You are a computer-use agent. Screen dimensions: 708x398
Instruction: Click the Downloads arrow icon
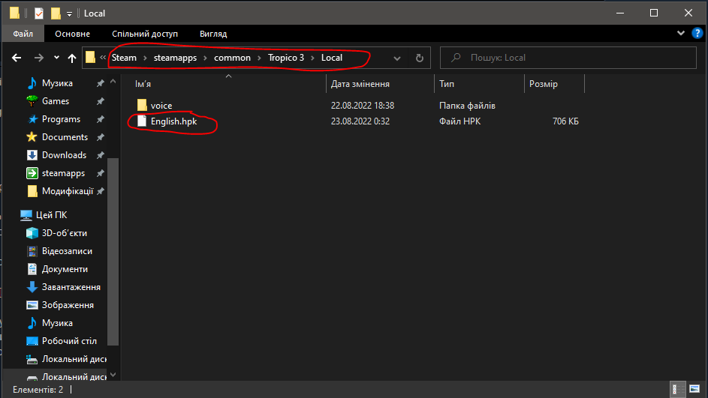(x=32, y=155)
